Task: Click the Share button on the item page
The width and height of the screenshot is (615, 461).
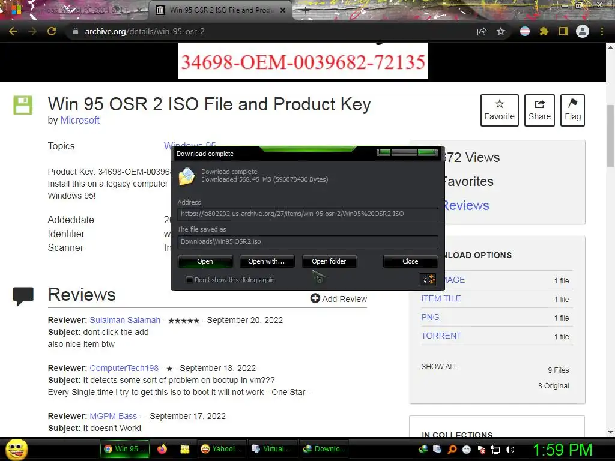Action: click(x=539, y=110)
